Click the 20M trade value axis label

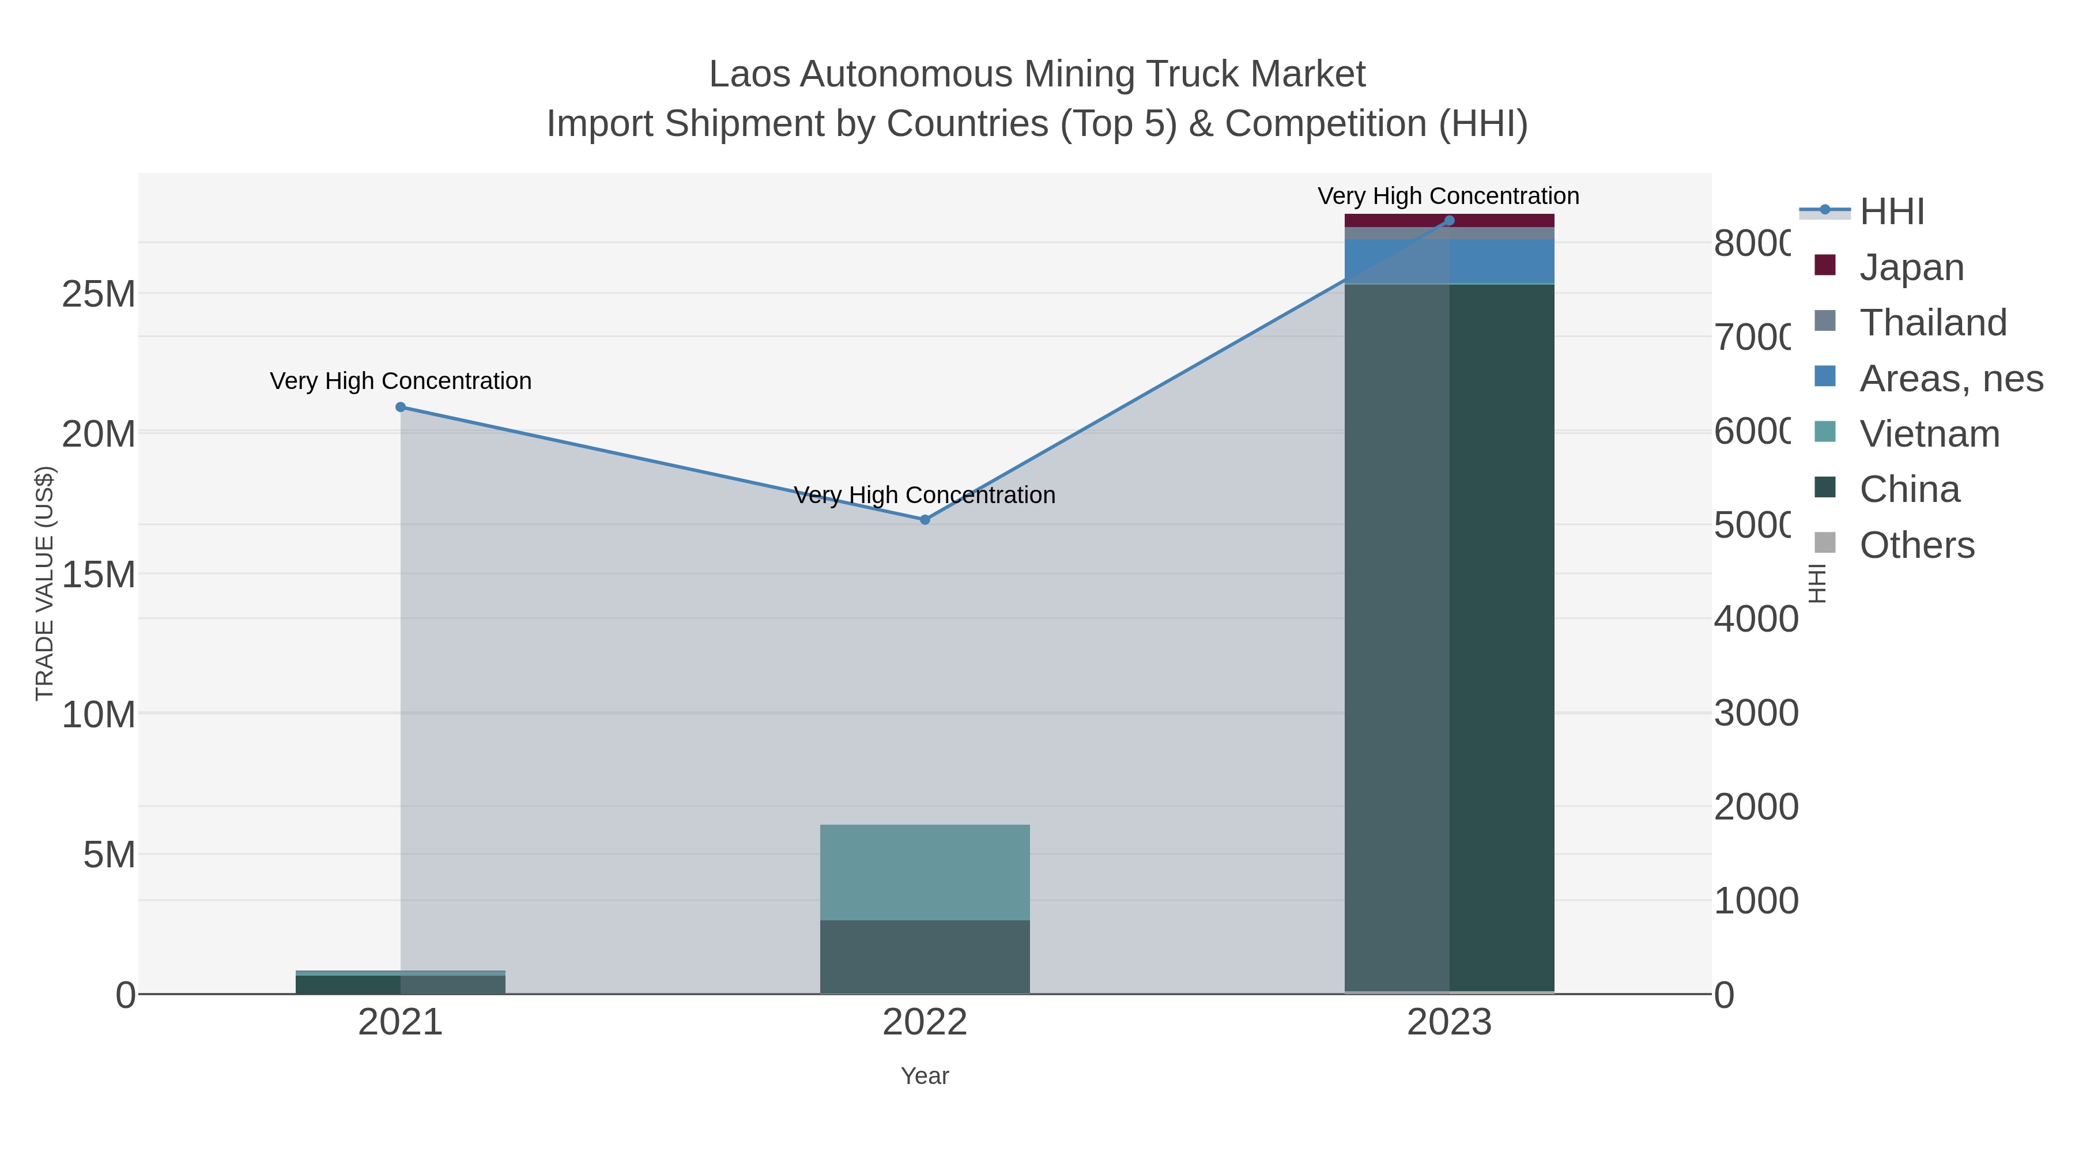pyautogui.click(x=98, y=434)
